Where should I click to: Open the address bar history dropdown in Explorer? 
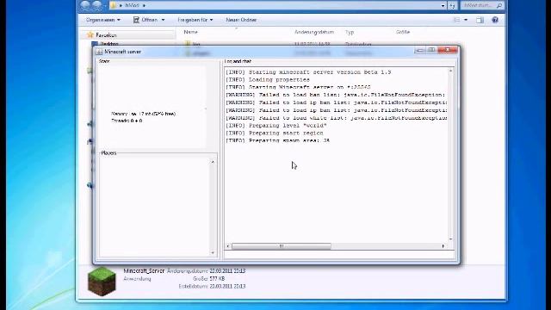click(x=443, y=6)
